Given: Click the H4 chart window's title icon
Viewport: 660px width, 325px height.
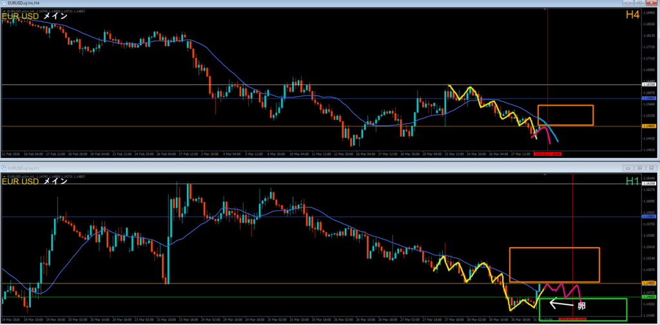Looking at the screenshot, I should coord(4,3).
